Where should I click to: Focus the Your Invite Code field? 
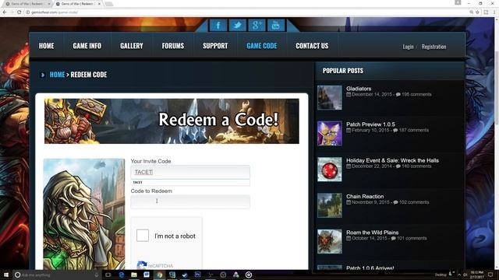coord(190,172)
